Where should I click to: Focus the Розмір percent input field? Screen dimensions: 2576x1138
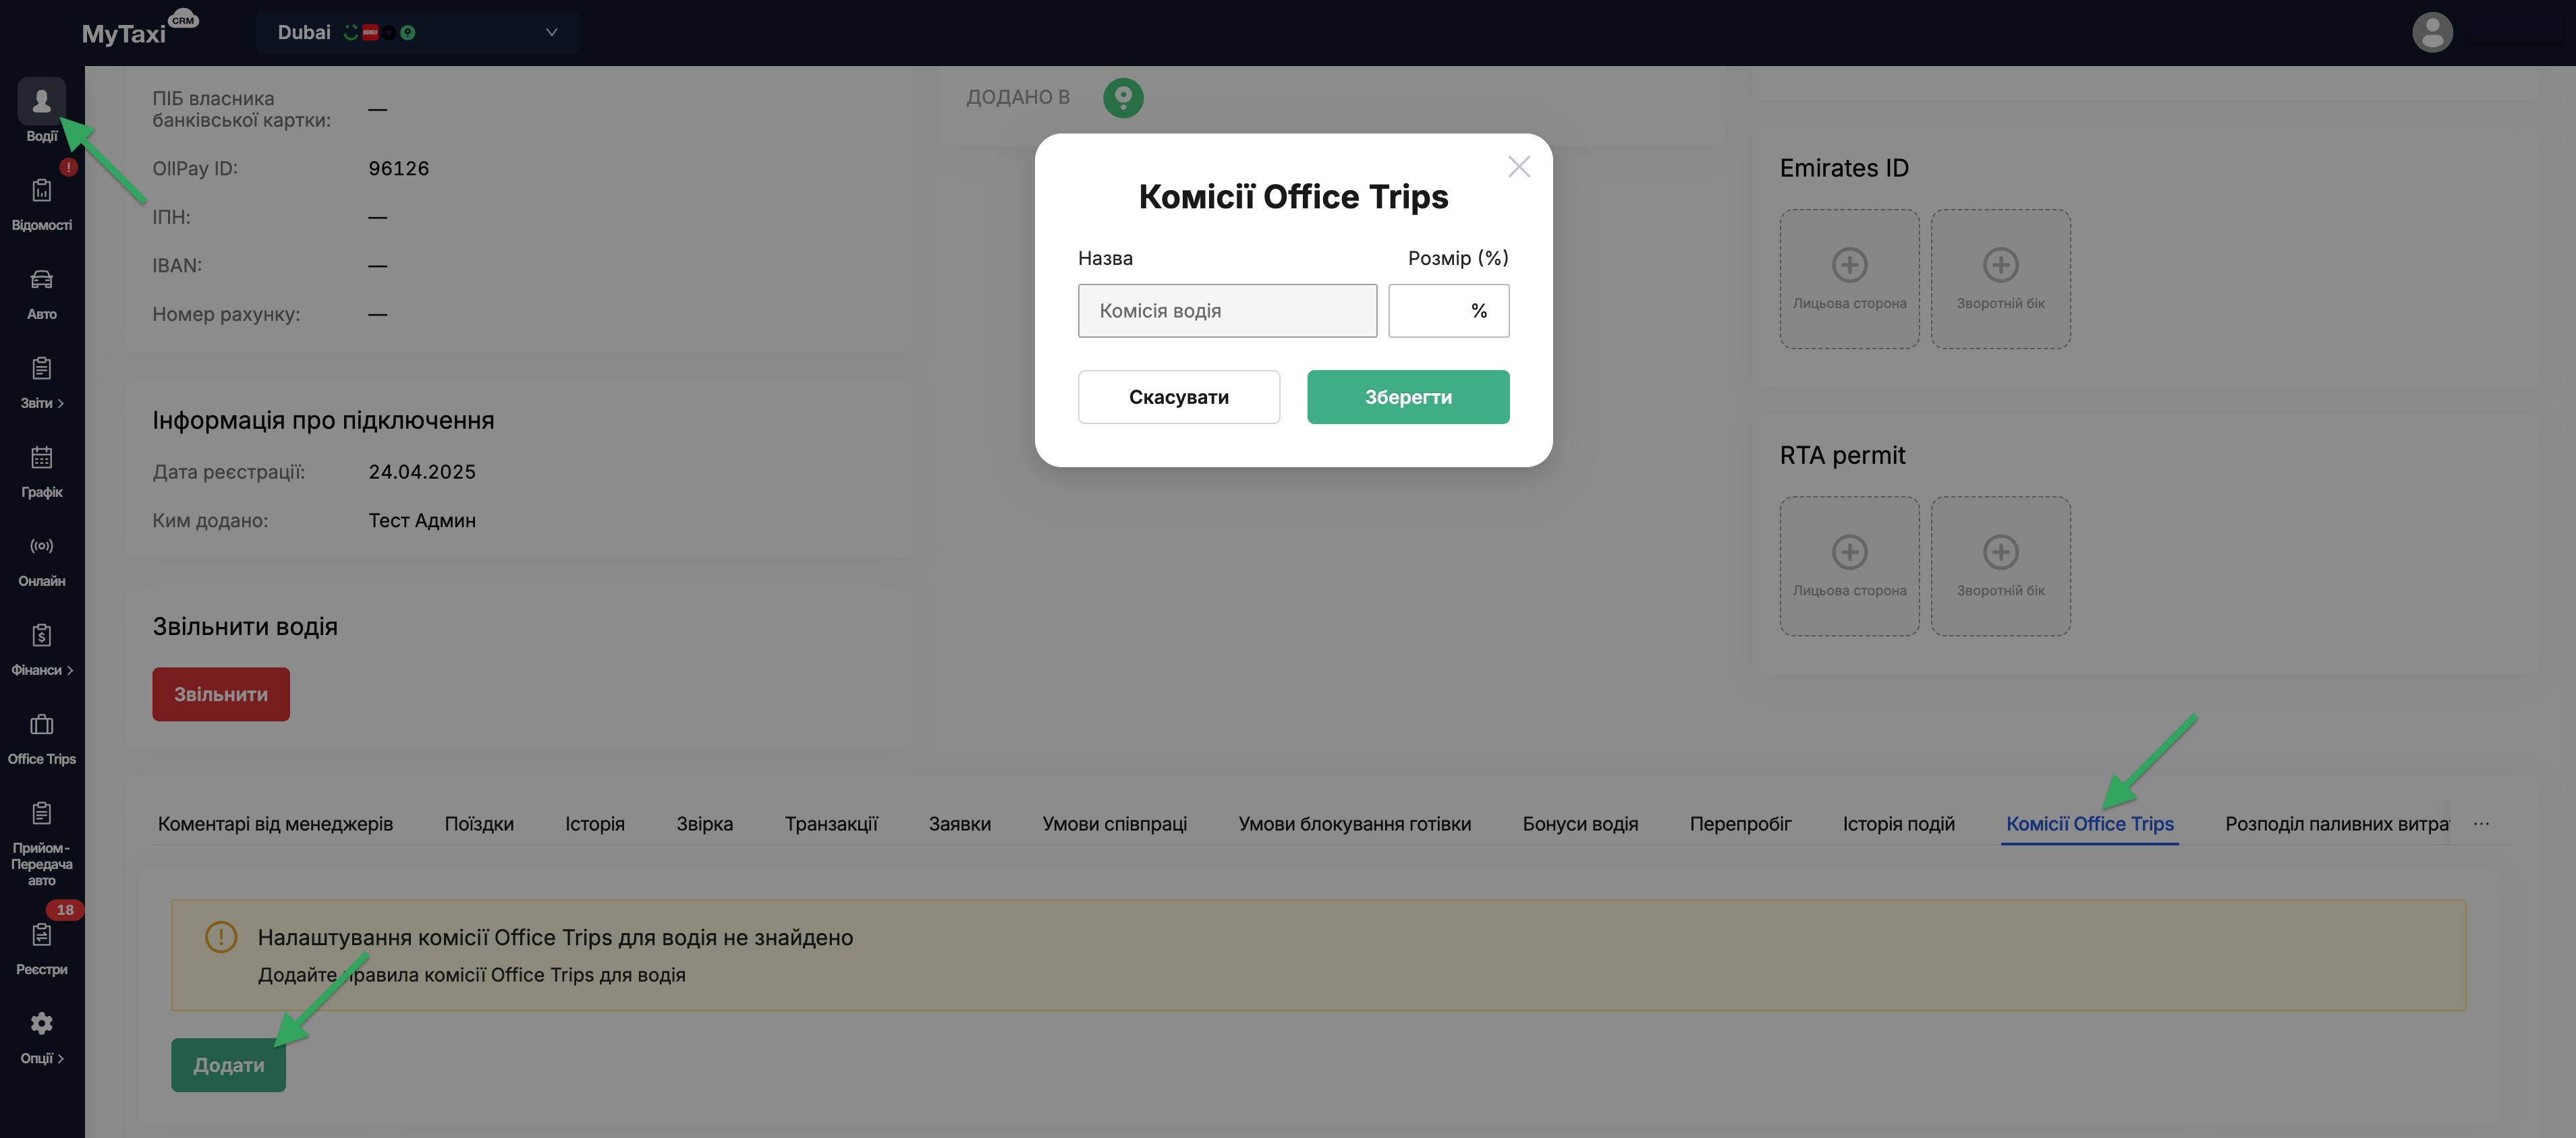click(x=1448, y=311)
